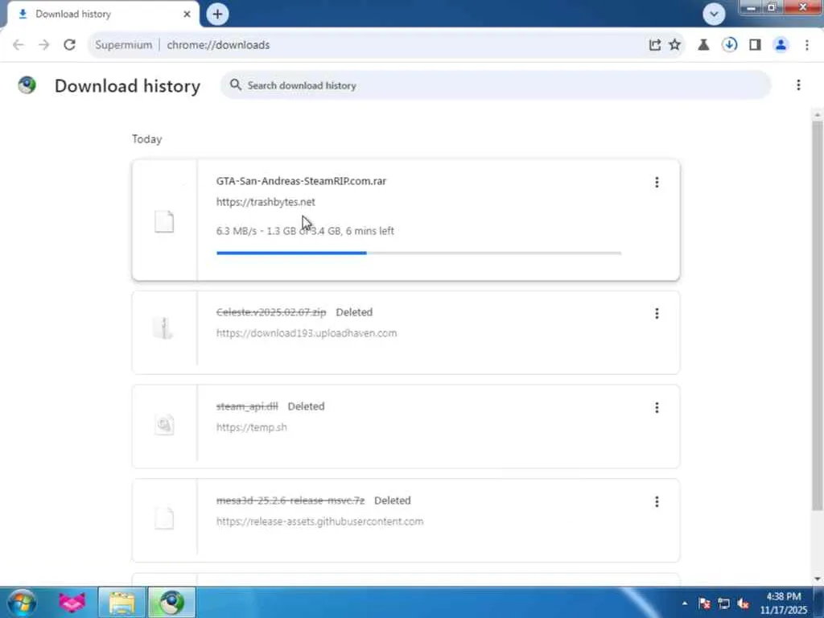Open the Action Center flag icon
The height and width of the screenshot is (618, 824).
[704, 604]
